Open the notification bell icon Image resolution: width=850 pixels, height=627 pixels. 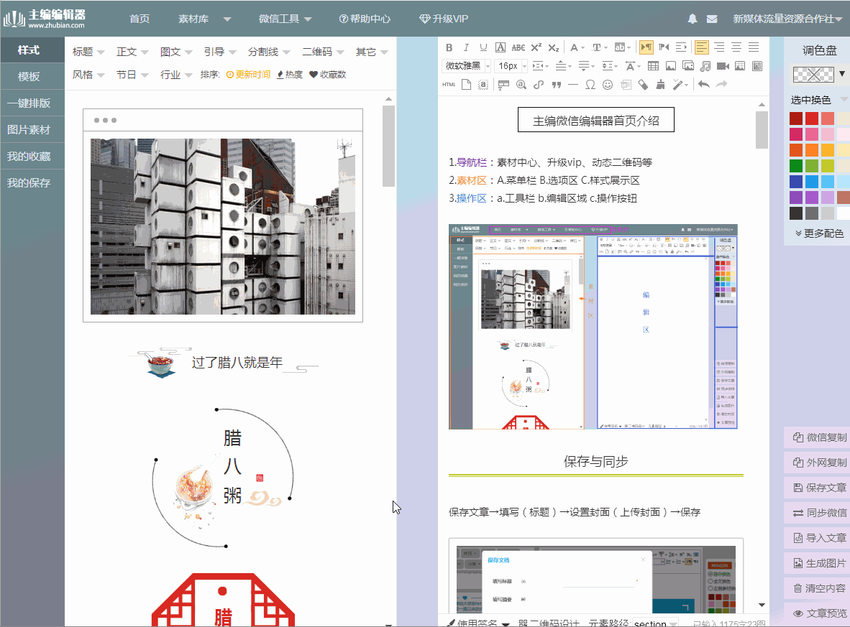(692, 19)
